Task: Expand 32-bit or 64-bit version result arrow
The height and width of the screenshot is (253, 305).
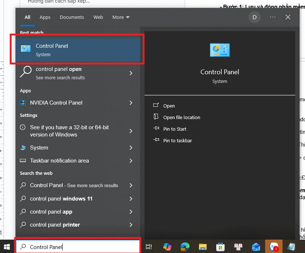Action: 131,131
